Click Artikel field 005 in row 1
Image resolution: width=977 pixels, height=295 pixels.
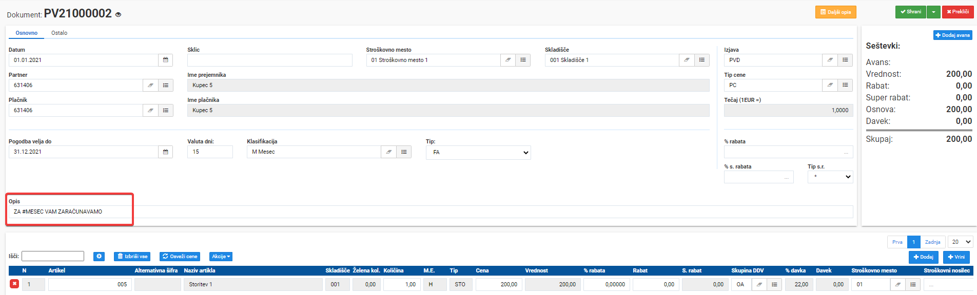(x=90, y=284)
